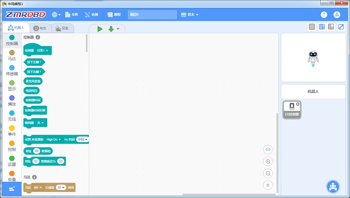
Task: Reset workspace zoom to default
Action: click(268, 185)
